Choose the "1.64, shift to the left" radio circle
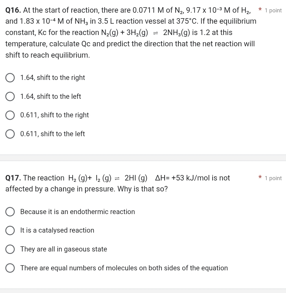This screenshot has height=293, width=286. (x=10, y=97)
